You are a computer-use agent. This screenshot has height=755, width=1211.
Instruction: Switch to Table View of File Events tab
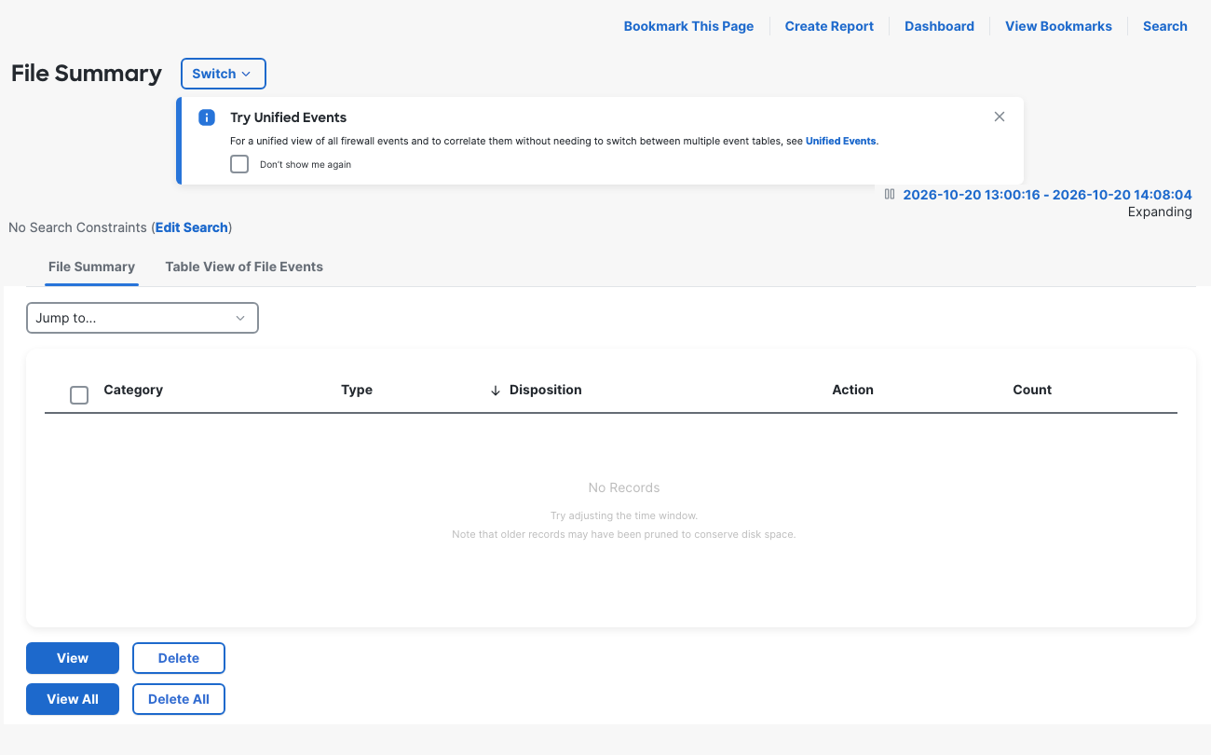tap(244, 267)
